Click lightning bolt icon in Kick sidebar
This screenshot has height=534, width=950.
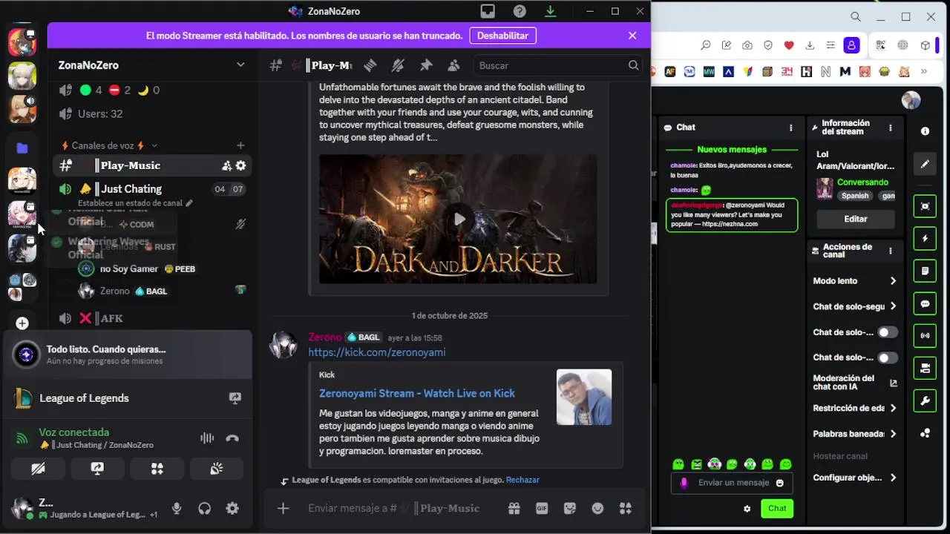coord(925,239)
